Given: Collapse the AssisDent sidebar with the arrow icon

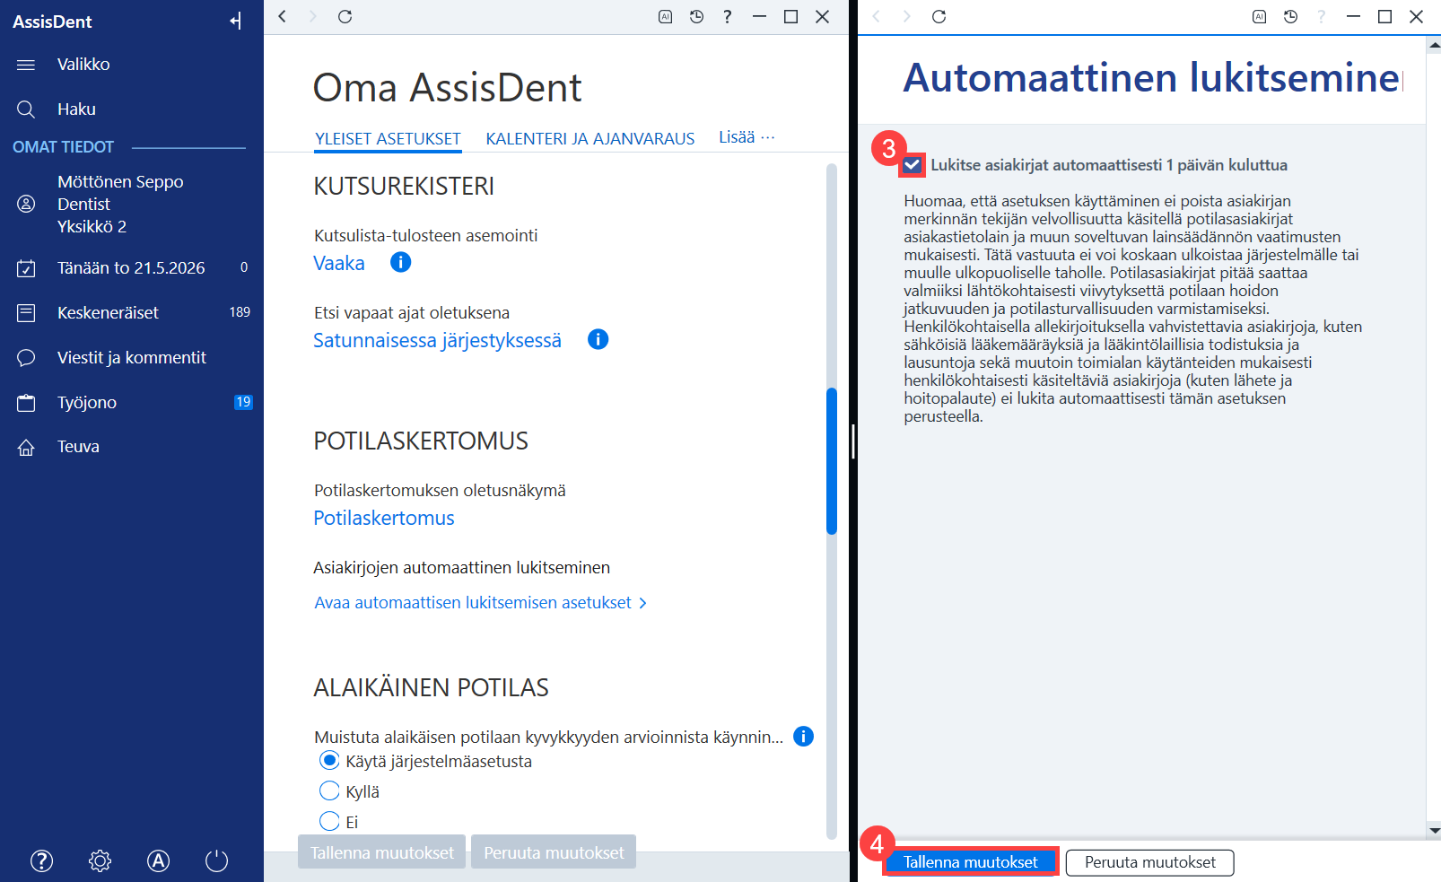Looking at the screenshot, I should [x=235, y=21].
